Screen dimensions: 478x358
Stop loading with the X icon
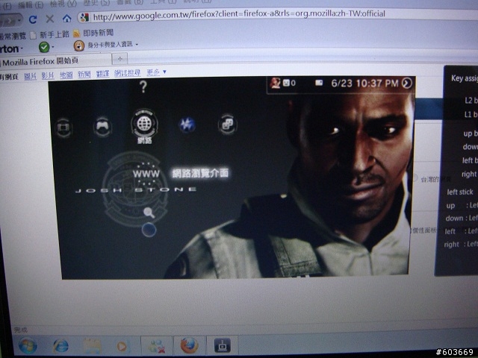[50, 19]
